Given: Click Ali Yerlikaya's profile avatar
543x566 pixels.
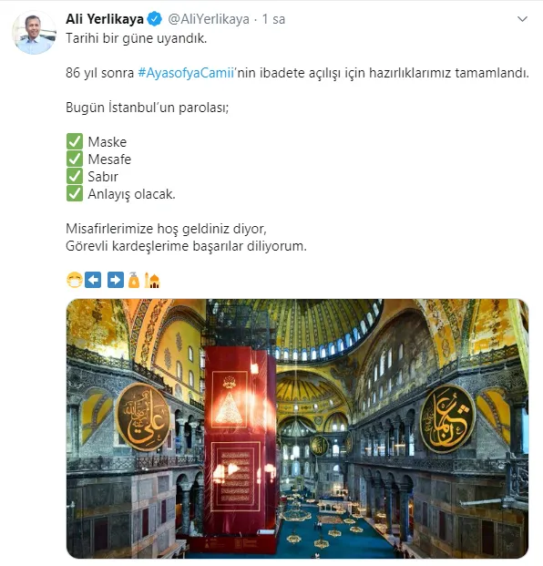Looking at the screenshot, I should coord(35,33).
